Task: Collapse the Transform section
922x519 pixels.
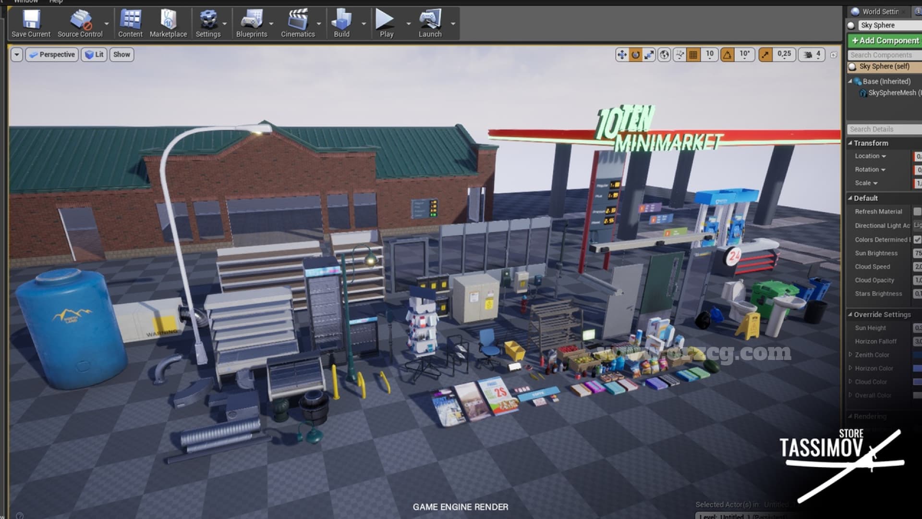Action: (x=850, y=143)
